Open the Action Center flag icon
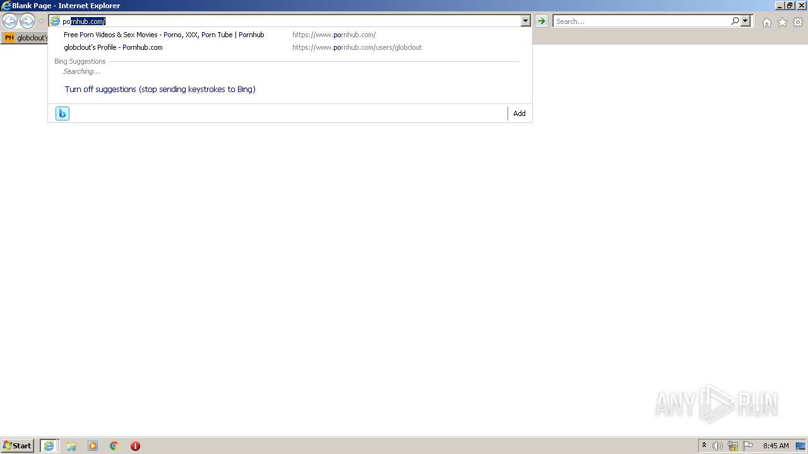 748,446
